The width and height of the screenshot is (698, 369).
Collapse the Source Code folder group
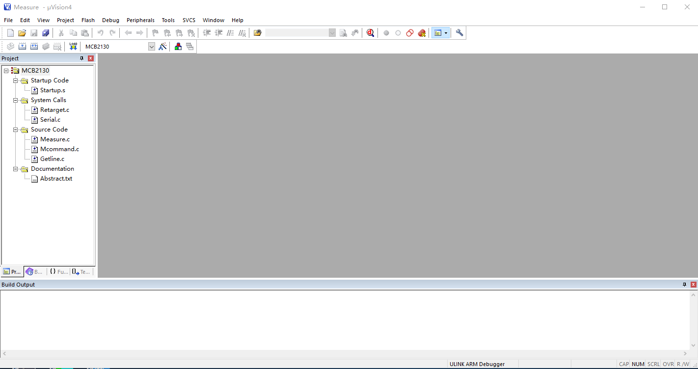click(16, 130)
